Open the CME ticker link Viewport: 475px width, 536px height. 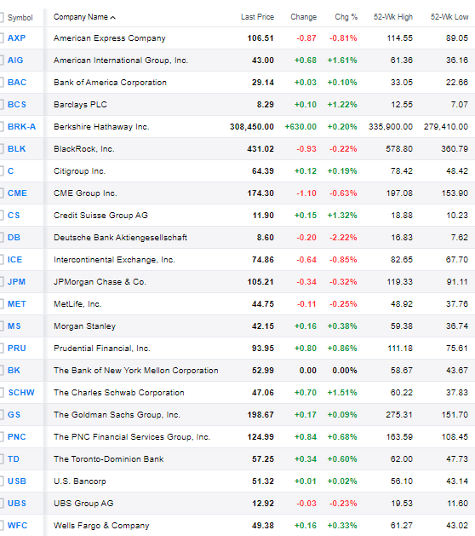(17, 193)
